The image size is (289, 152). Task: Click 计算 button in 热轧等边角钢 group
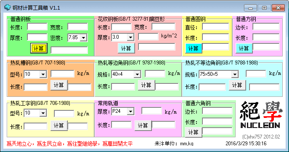tap(146, 85)
